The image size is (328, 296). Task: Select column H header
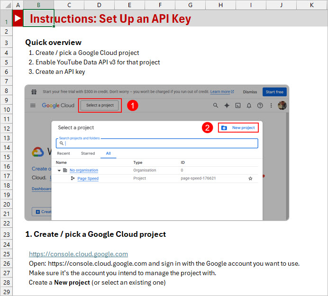(221, 5)
